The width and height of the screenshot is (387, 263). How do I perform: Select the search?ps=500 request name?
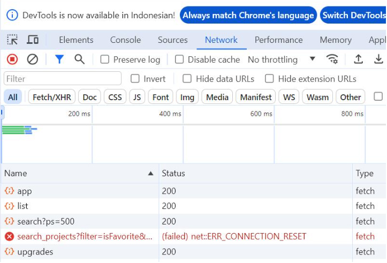[45, 221]
